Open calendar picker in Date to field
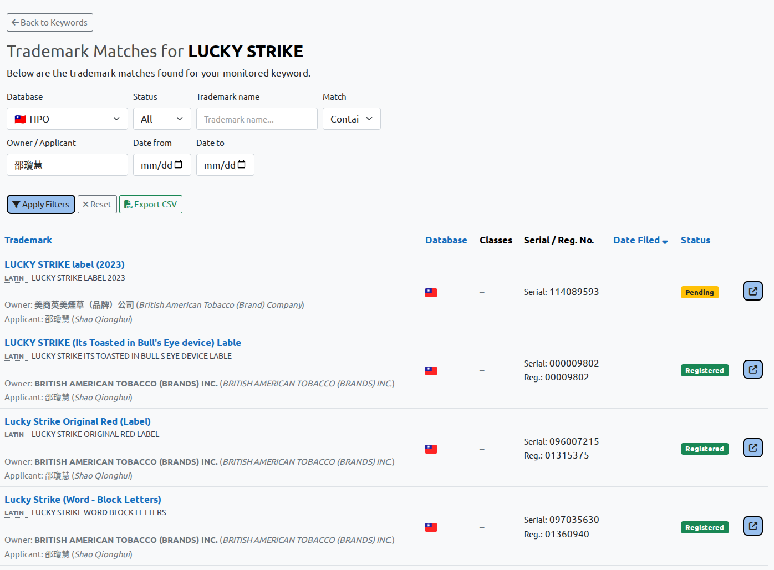Viewport: 774px width, 570px height. [242, 165]
